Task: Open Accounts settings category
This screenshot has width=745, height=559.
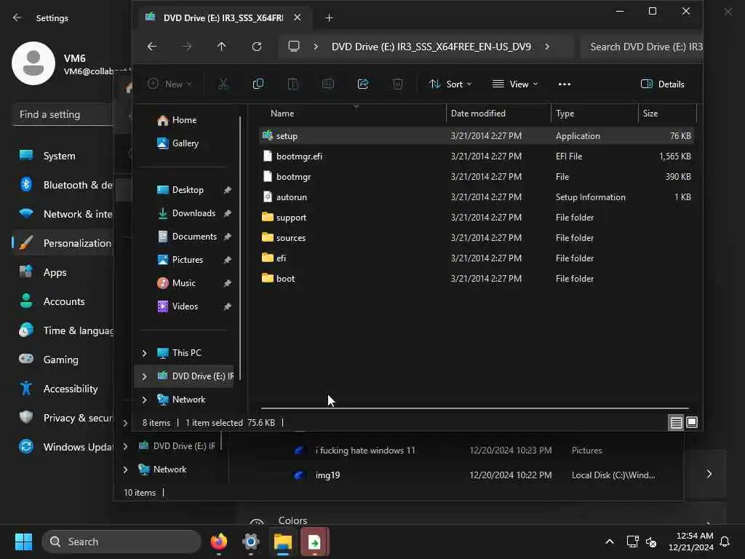Action: pyautogui.click(x=64, y=301)
